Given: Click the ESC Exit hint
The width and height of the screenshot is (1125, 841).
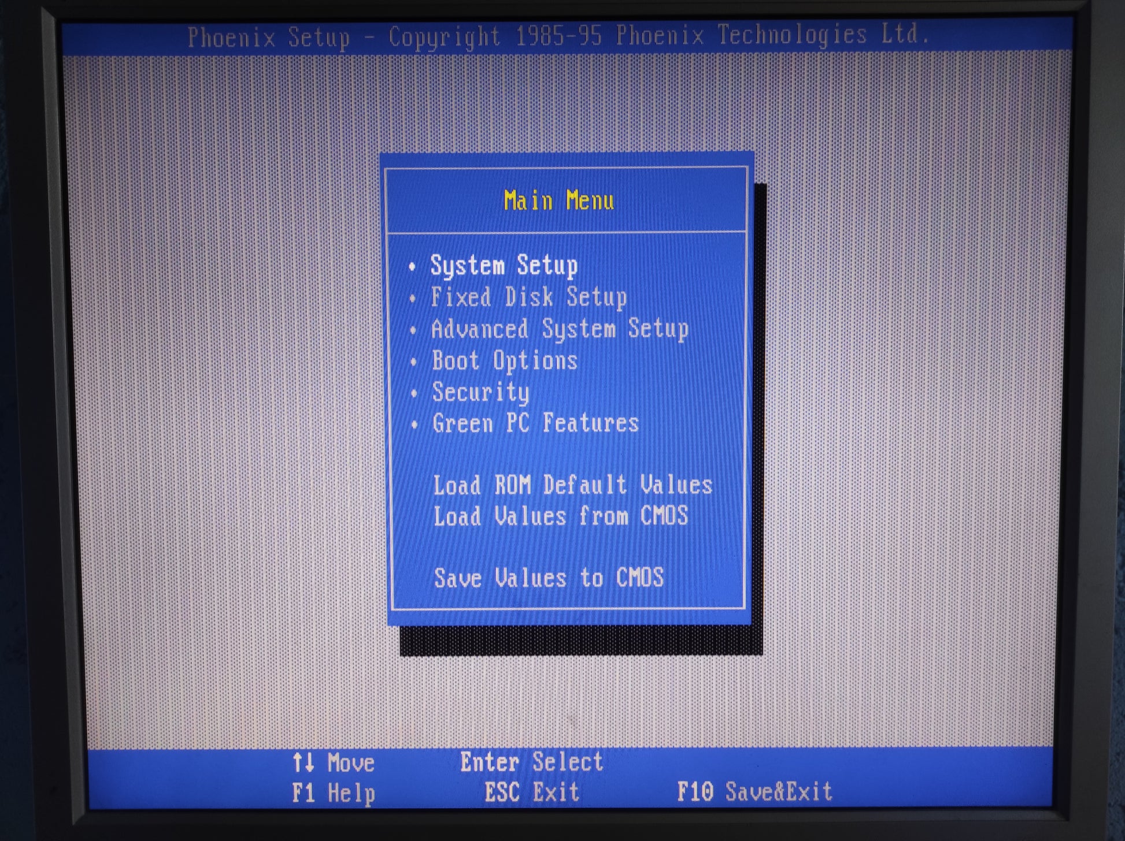Looking at the screenshot, I should point(531,792).
